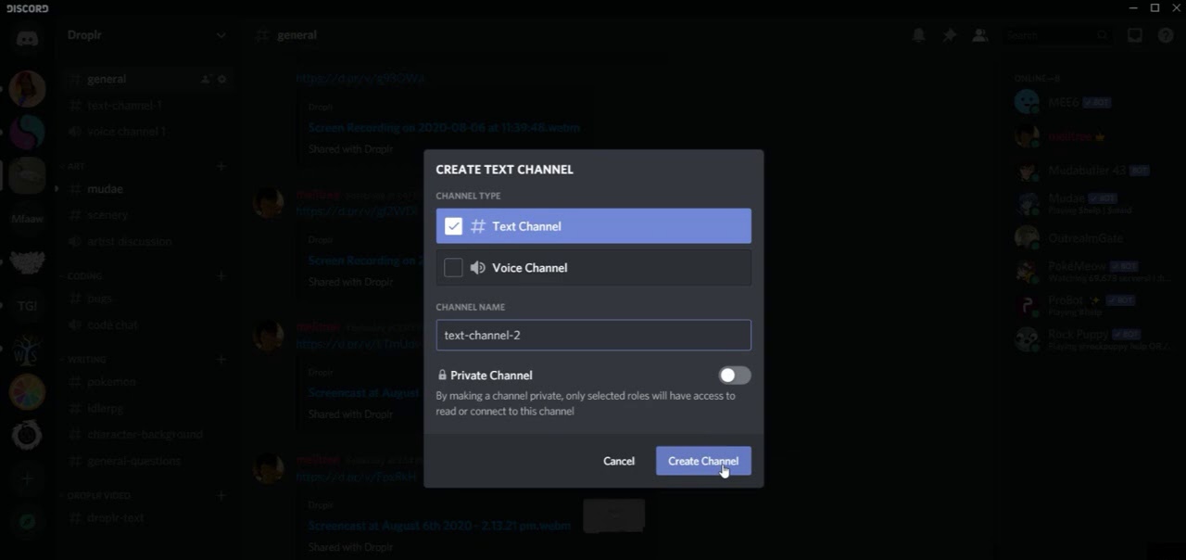Open the bugs channel
Image resolution: width=1186 pixels, height=560 pixels.
click(x=146, y=299)
